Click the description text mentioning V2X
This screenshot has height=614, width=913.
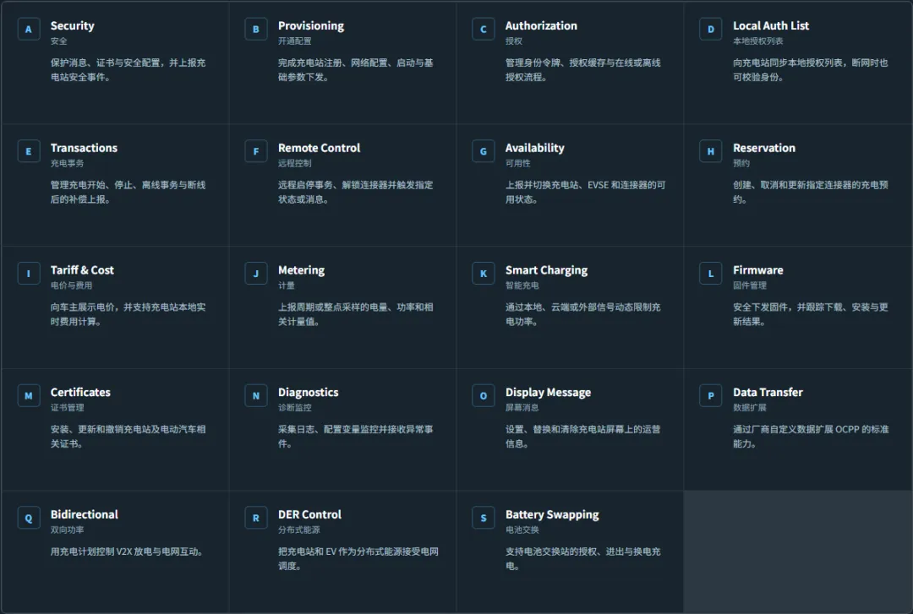[126, 552]
